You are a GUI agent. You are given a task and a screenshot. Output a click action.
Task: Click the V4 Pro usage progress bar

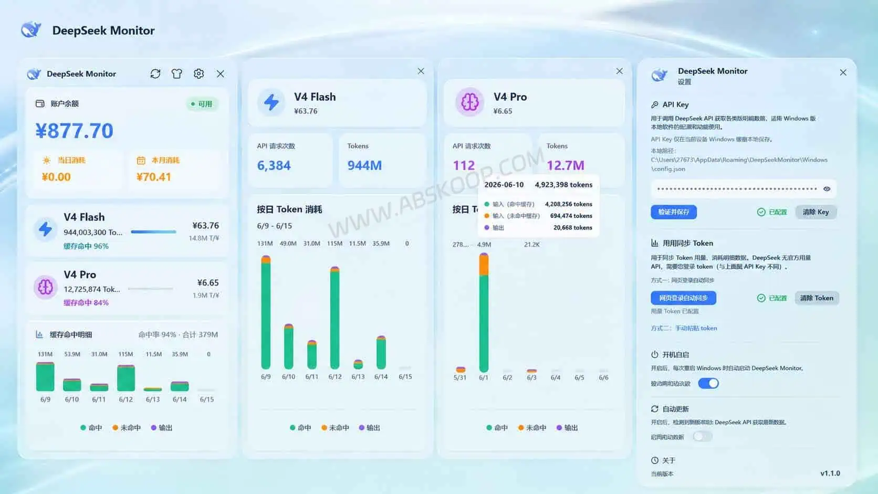coord(150,289)
